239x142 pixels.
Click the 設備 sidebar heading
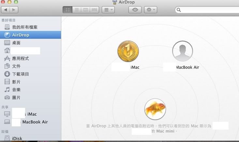point(5,132)
